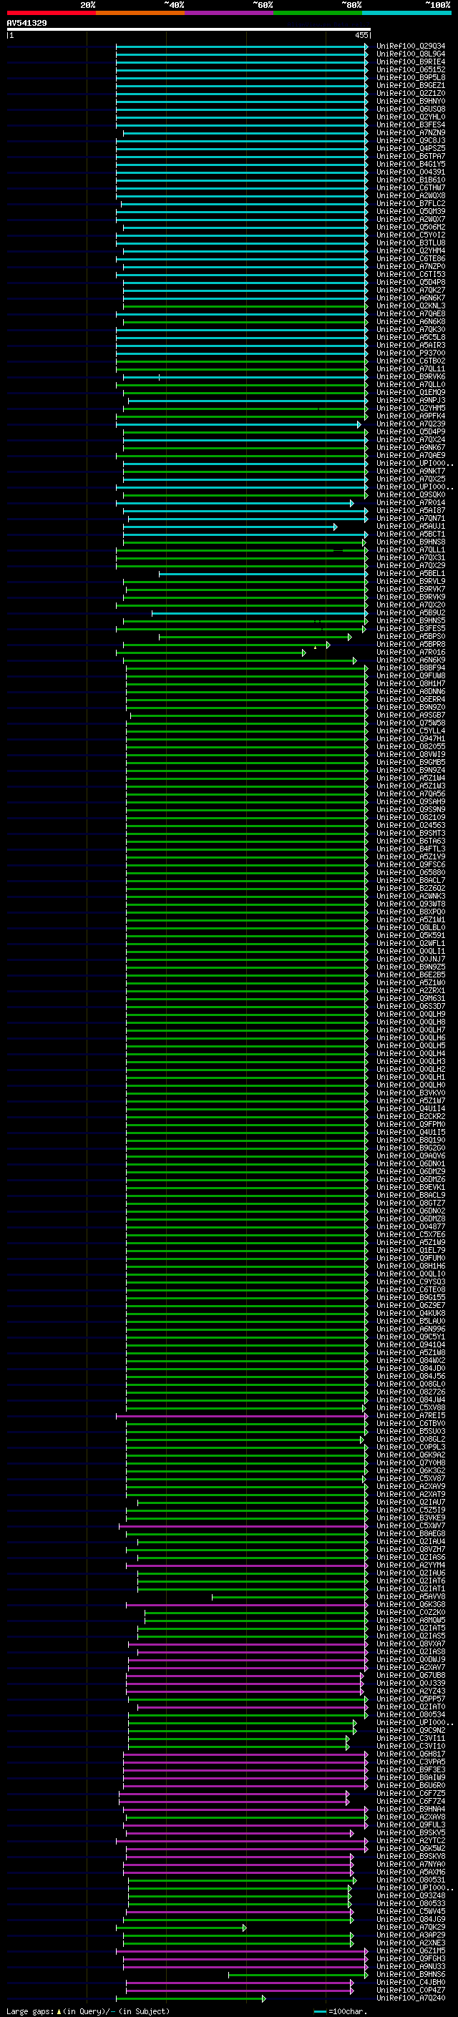
Task: Click hit label UniRef100_A6N6K8
Action: pyautogui.click(x=410, y=321)
